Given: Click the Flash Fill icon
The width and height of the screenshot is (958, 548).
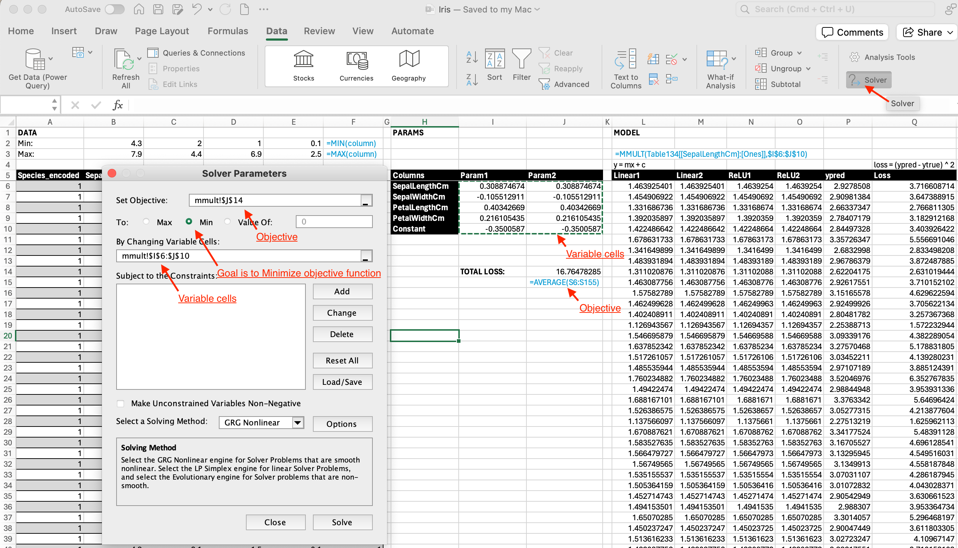Looking at the screenshot, I should pos(653,58).
